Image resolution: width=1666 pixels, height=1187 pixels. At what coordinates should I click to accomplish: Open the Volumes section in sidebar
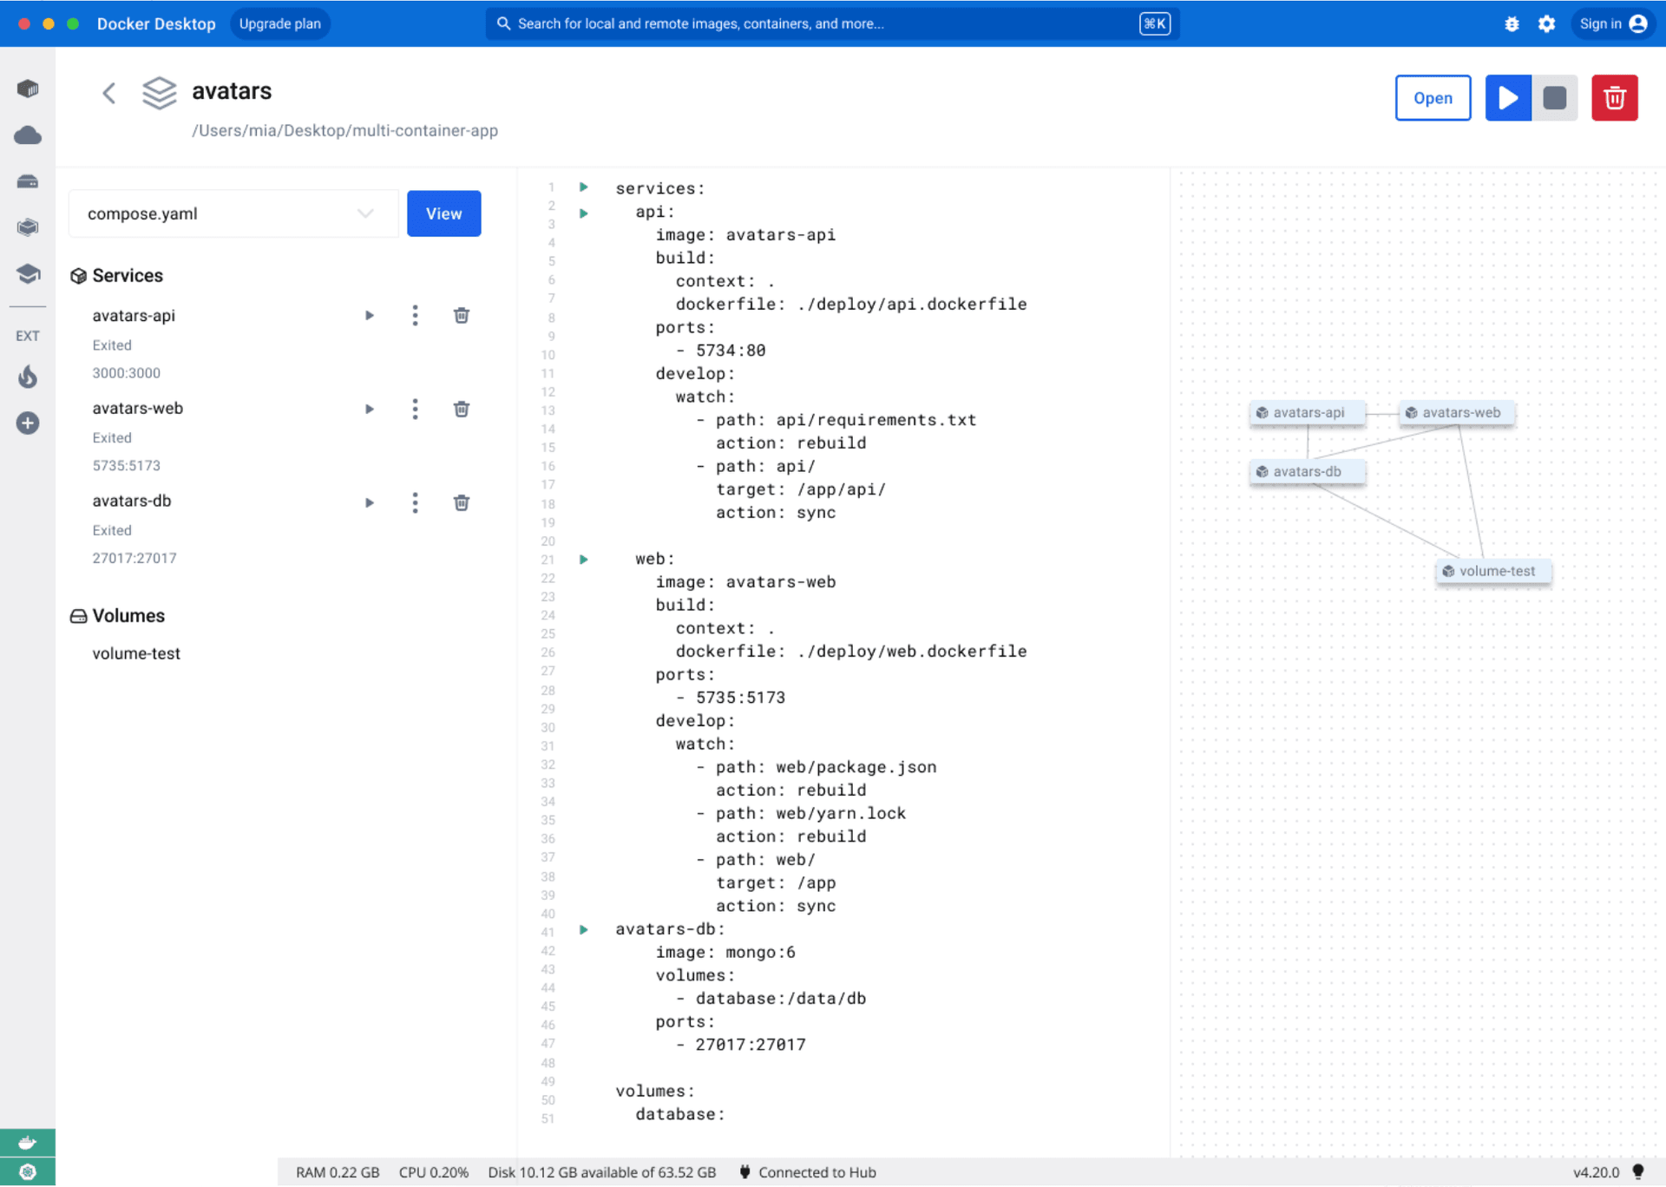coord(28,181)
